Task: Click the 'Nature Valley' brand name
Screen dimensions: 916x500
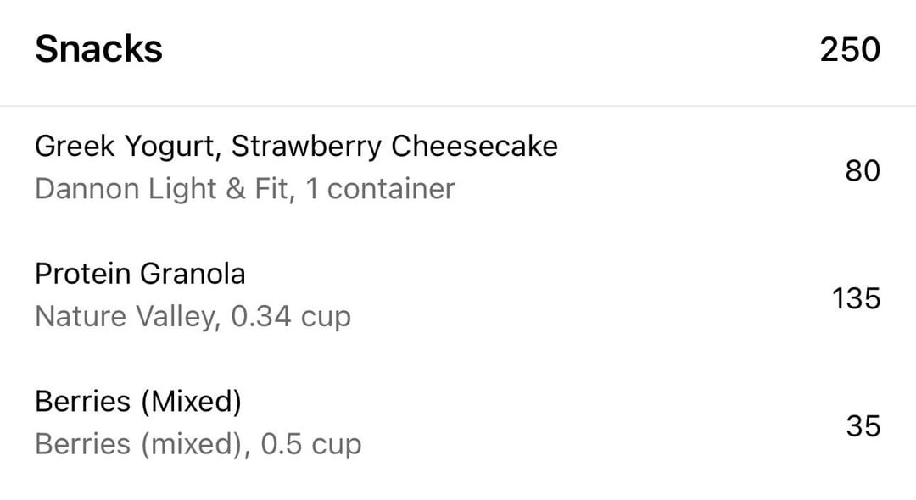Action: click(x=126, y=317)
